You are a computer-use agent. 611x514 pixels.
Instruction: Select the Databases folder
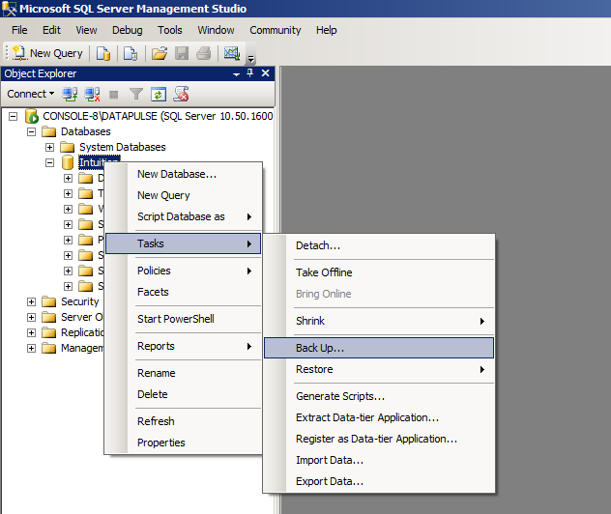click(x=86, y=131)
